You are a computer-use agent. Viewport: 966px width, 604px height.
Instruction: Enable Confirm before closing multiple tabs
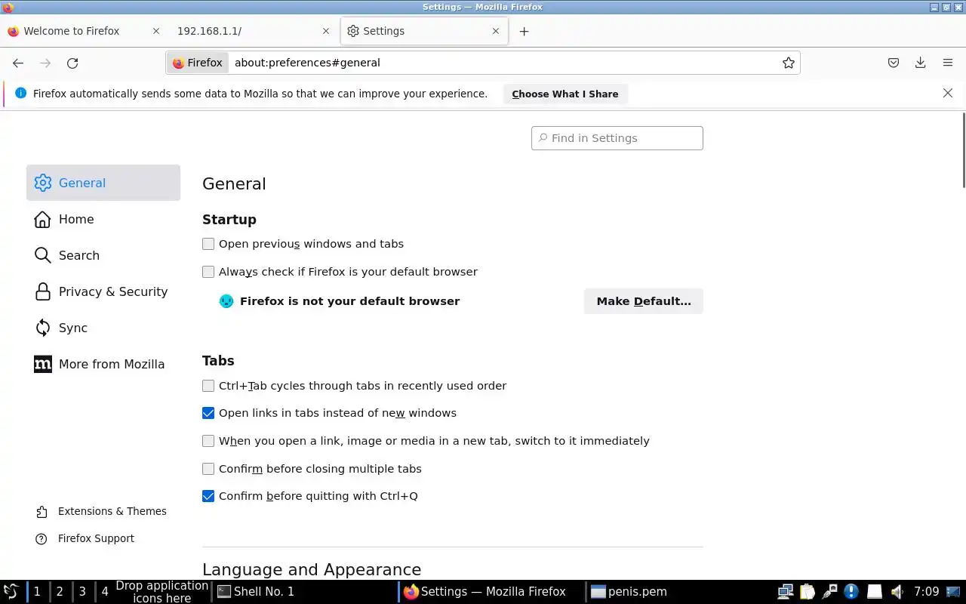pos(208,469)
